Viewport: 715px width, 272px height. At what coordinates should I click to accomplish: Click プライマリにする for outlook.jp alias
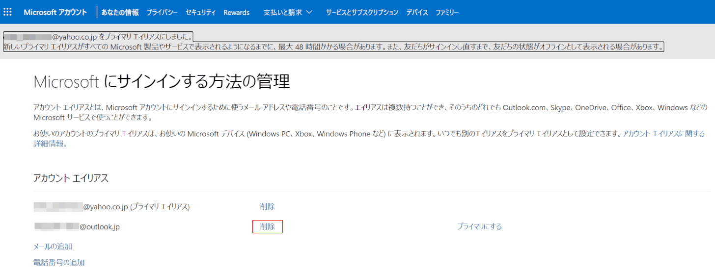coord(479,226)
